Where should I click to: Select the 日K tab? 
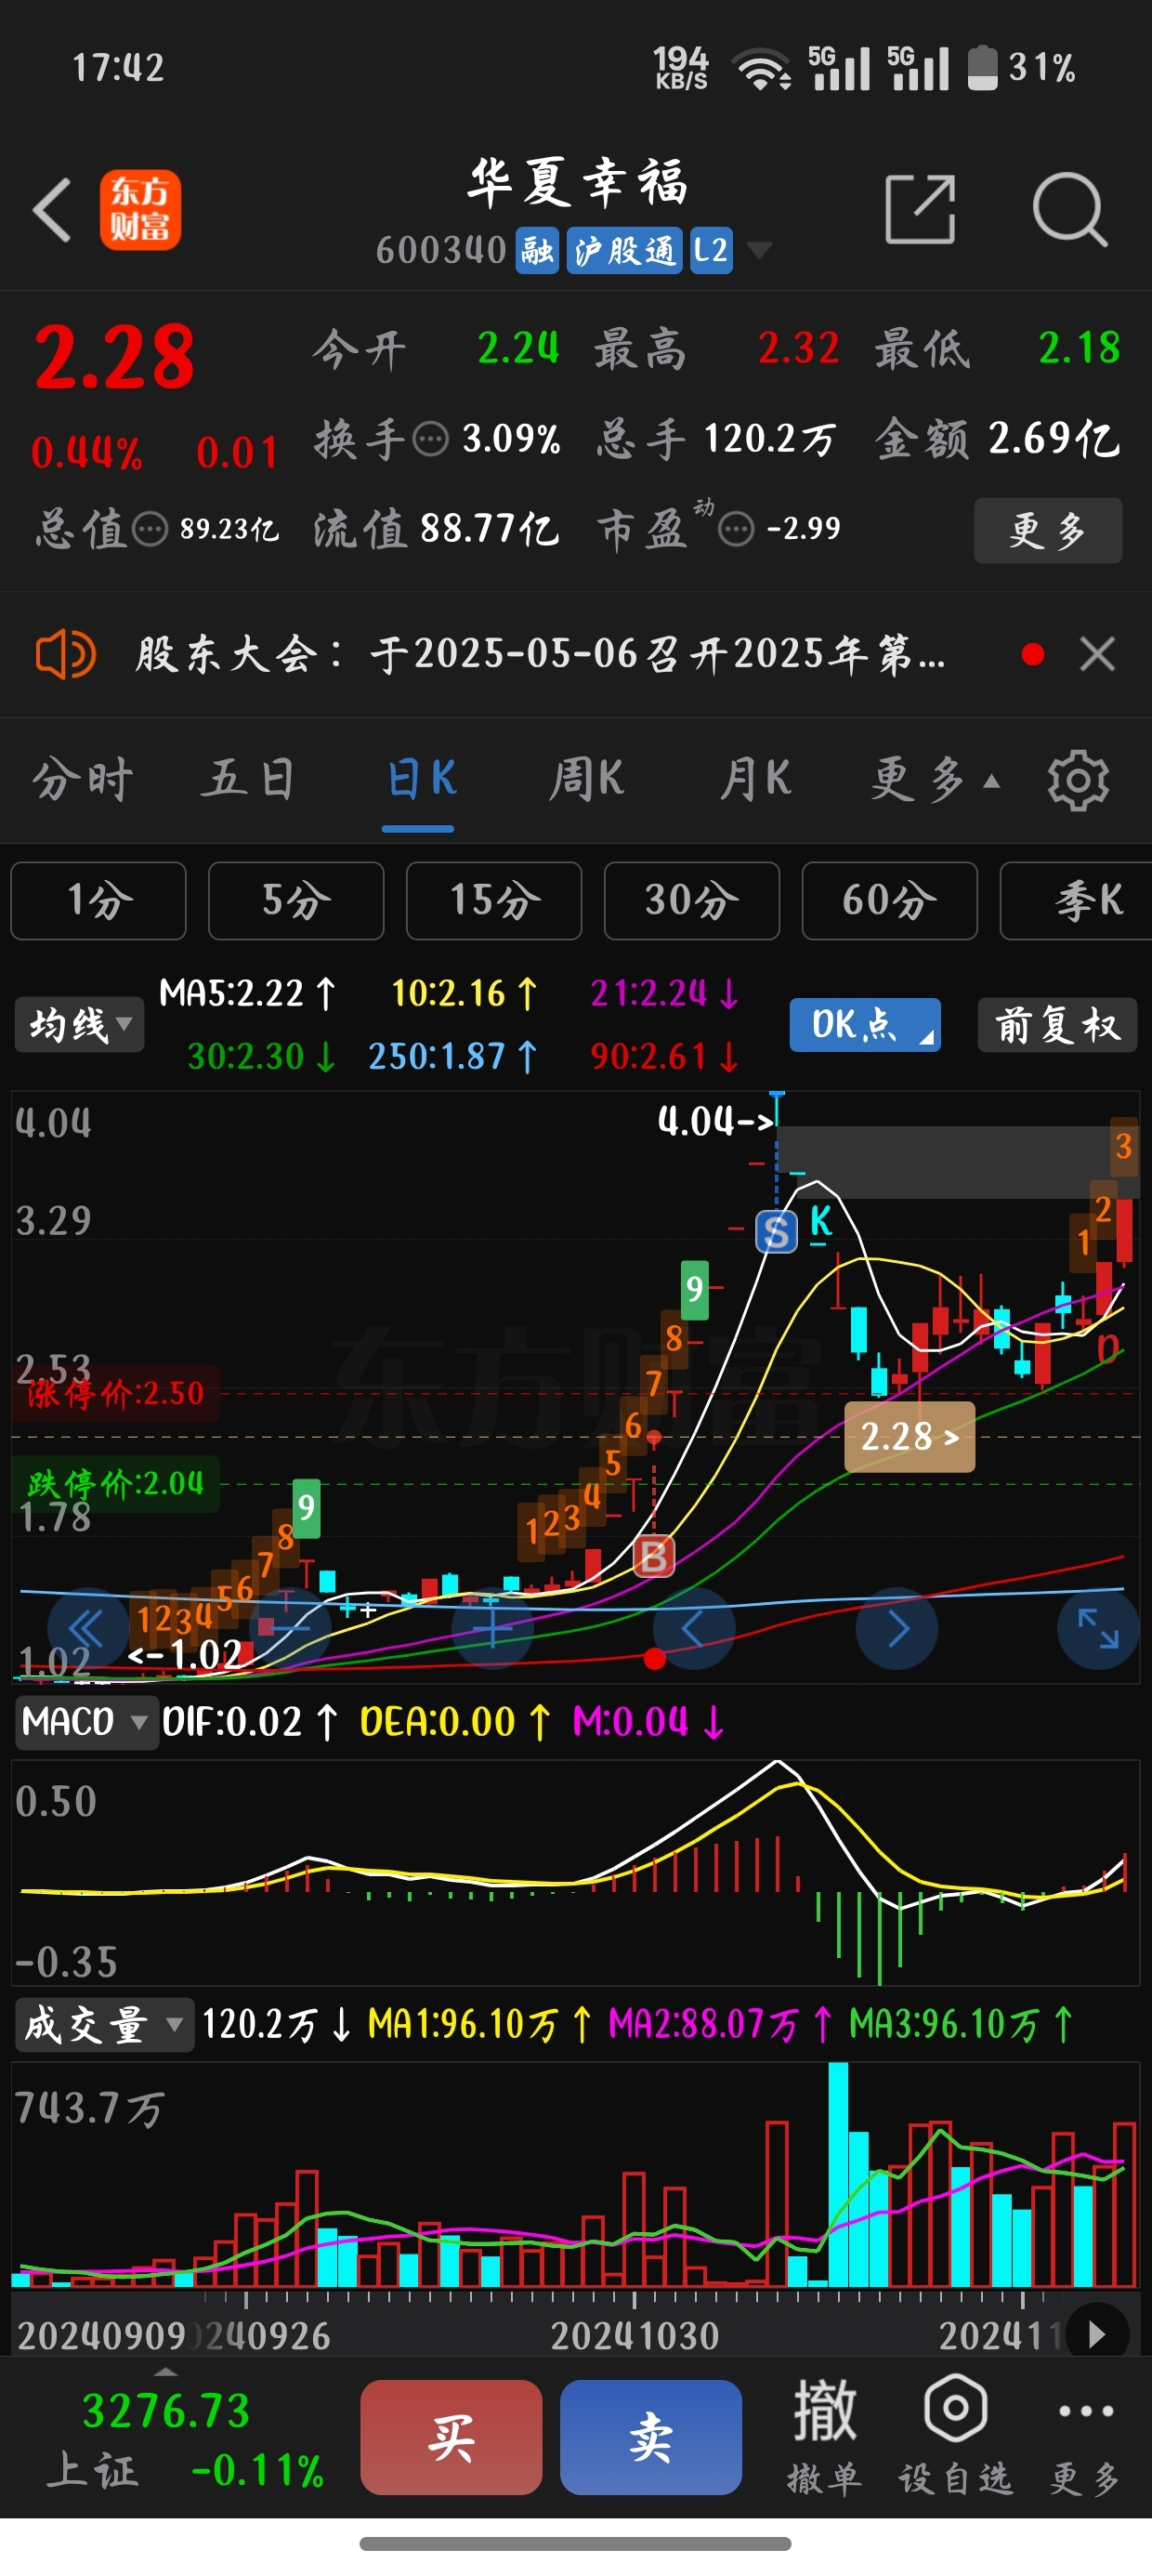420,779
